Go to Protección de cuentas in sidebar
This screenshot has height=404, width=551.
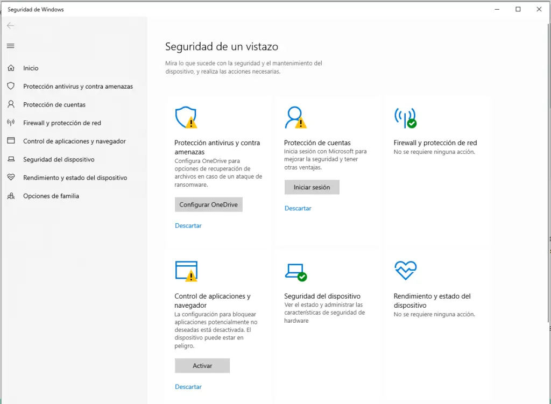[x=54, y=105]
